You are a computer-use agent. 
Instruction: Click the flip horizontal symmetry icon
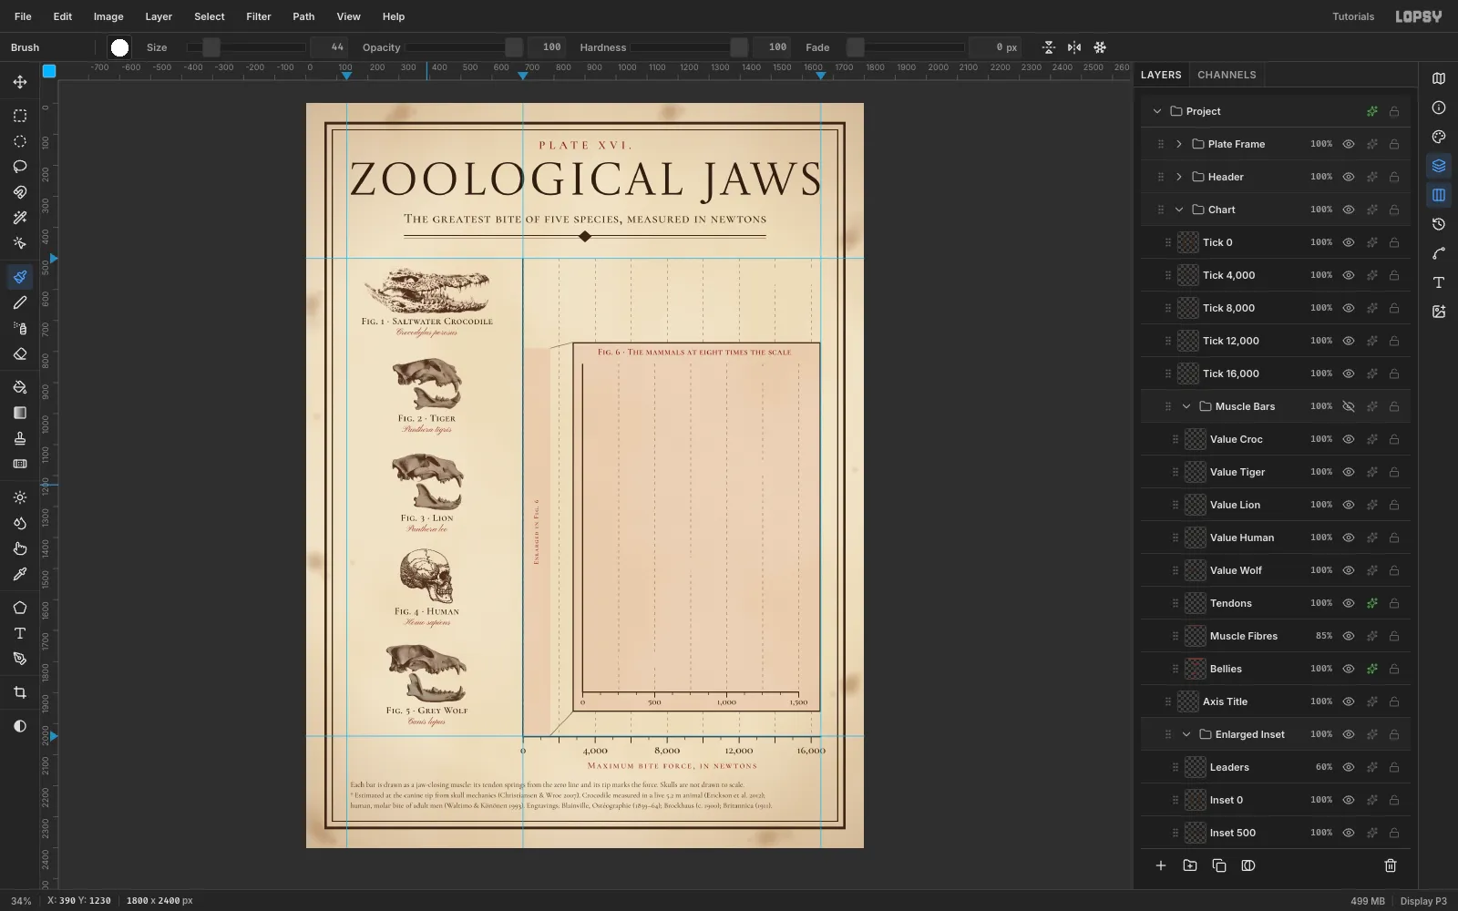coord(1074,47)
